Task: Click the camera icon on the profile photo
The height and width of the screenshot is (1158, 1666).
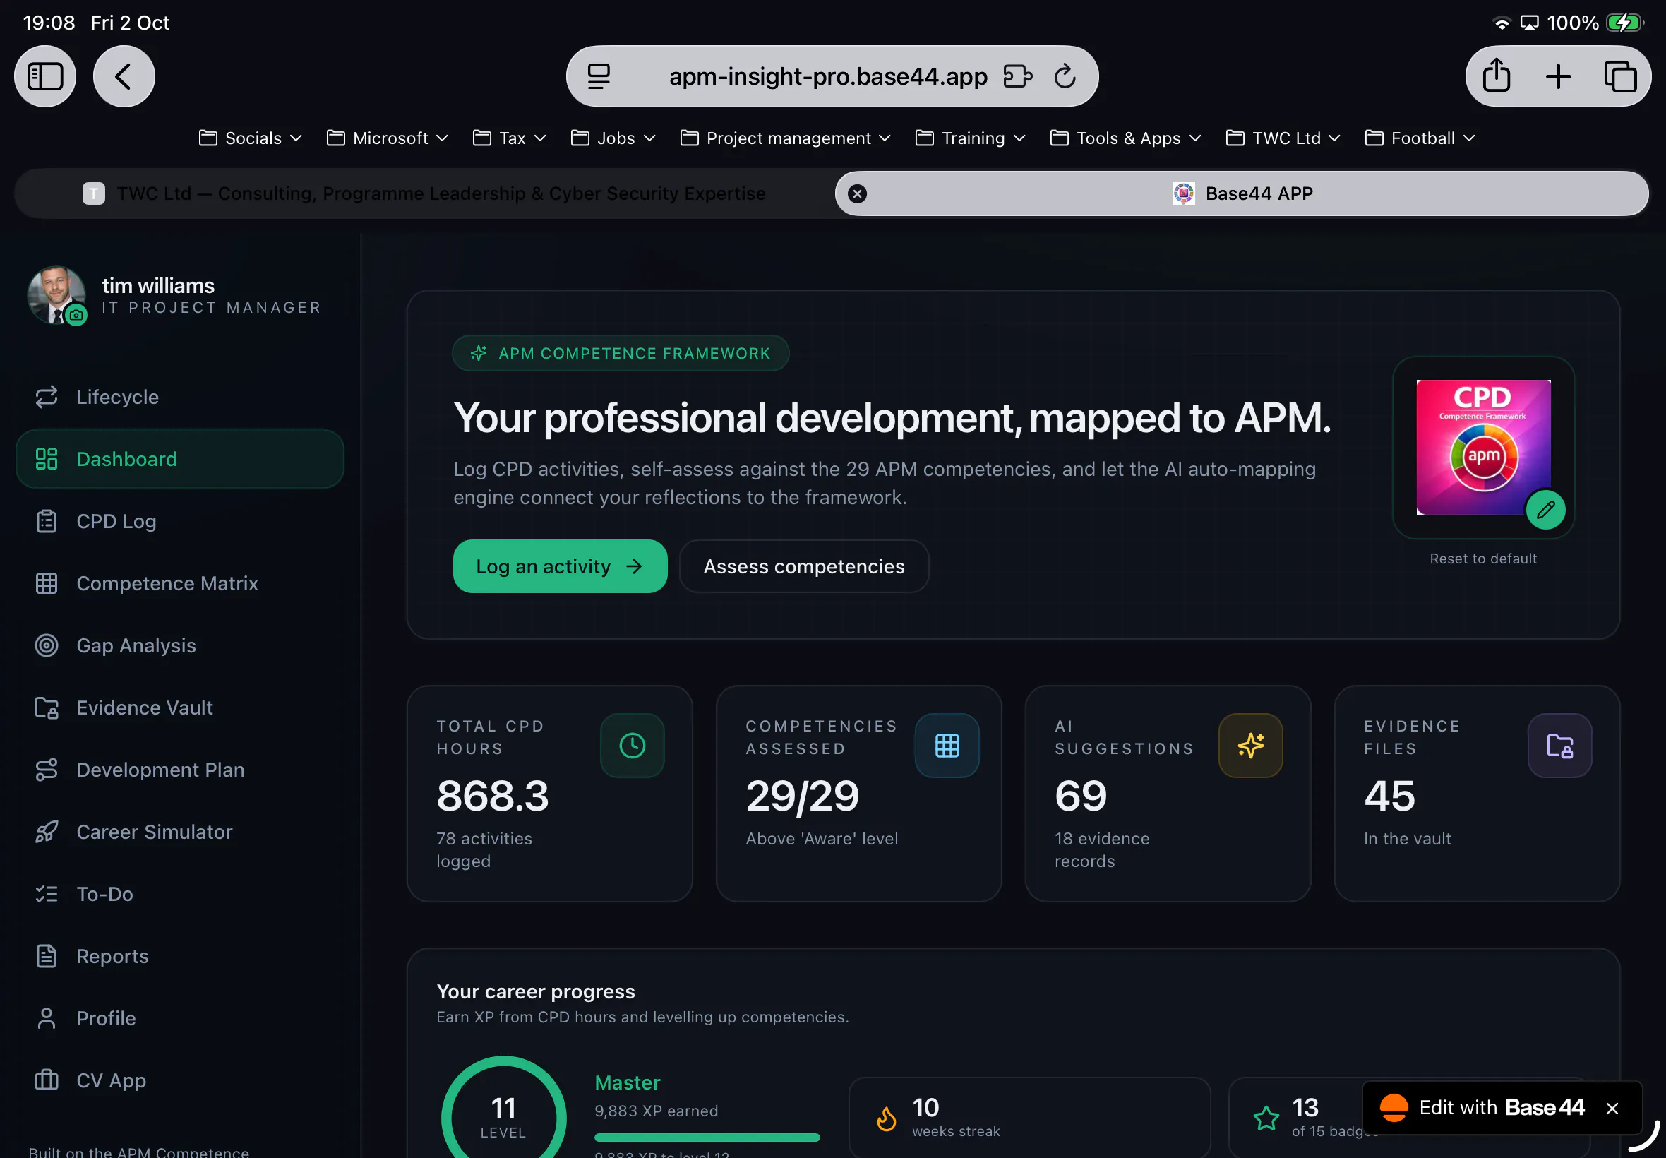Action: 76,315
